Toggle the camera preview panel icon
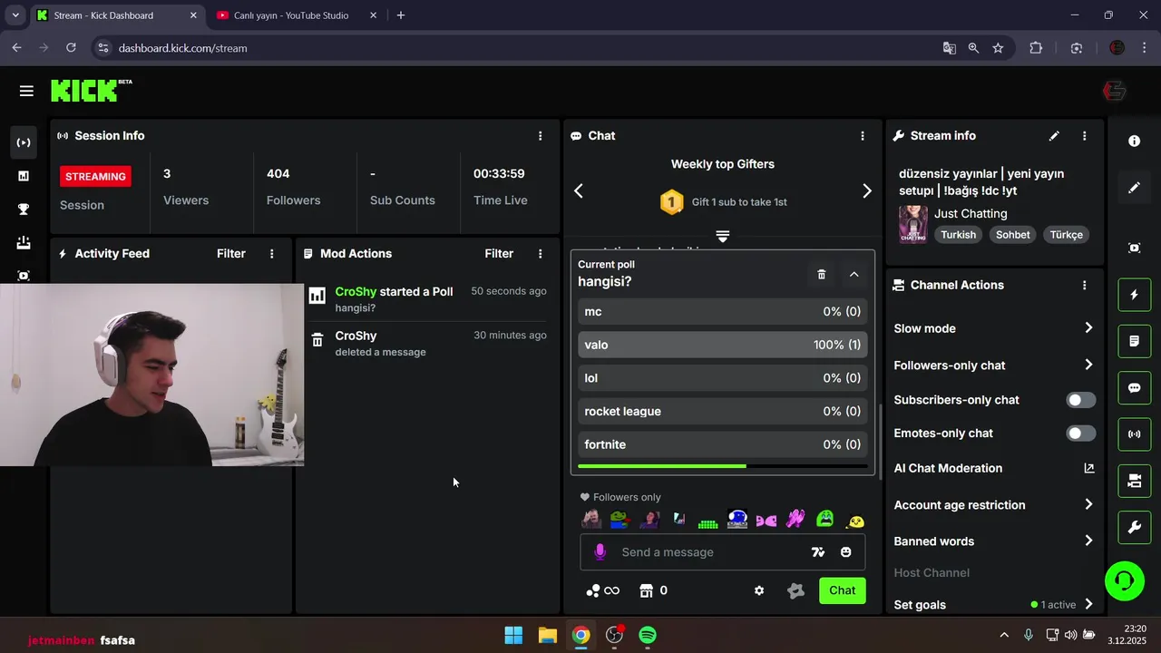 (x=1134, y=481)
